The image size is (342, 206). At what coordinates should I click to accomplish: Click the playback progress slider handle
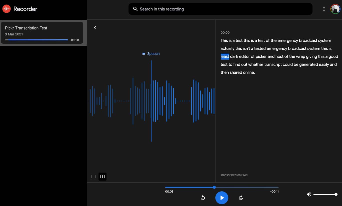(214, 187)
